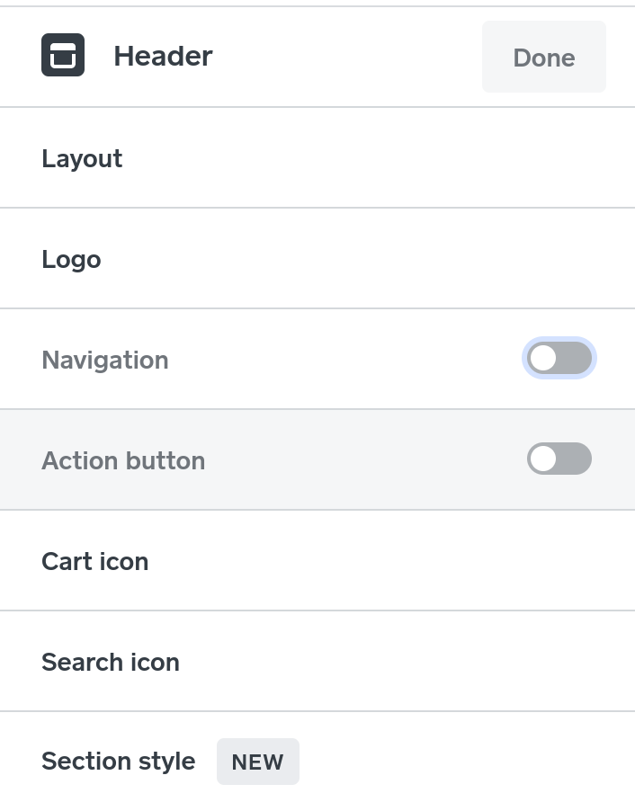Click the Header section storefront icon

(63, 56)
